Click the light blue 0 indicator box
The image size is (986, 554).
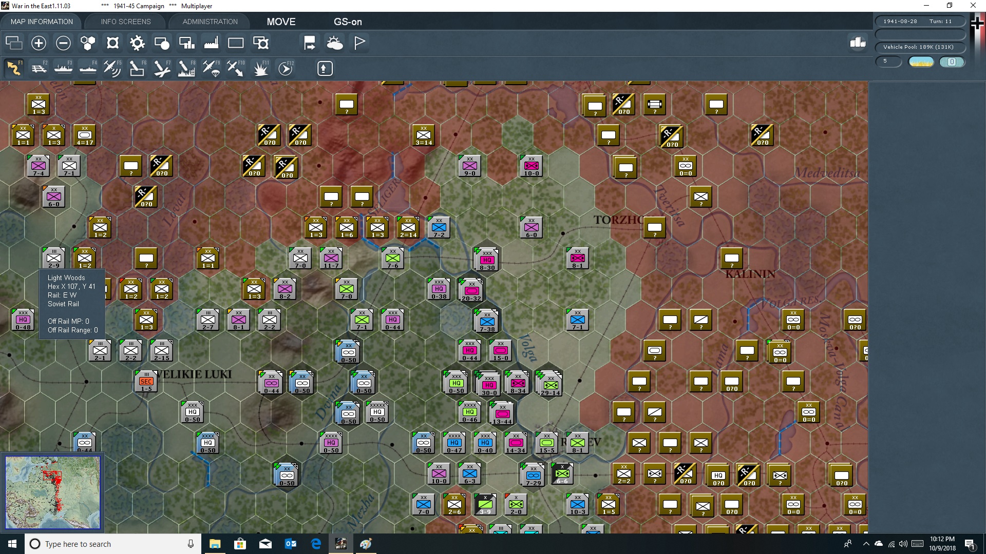coord(952,62)
